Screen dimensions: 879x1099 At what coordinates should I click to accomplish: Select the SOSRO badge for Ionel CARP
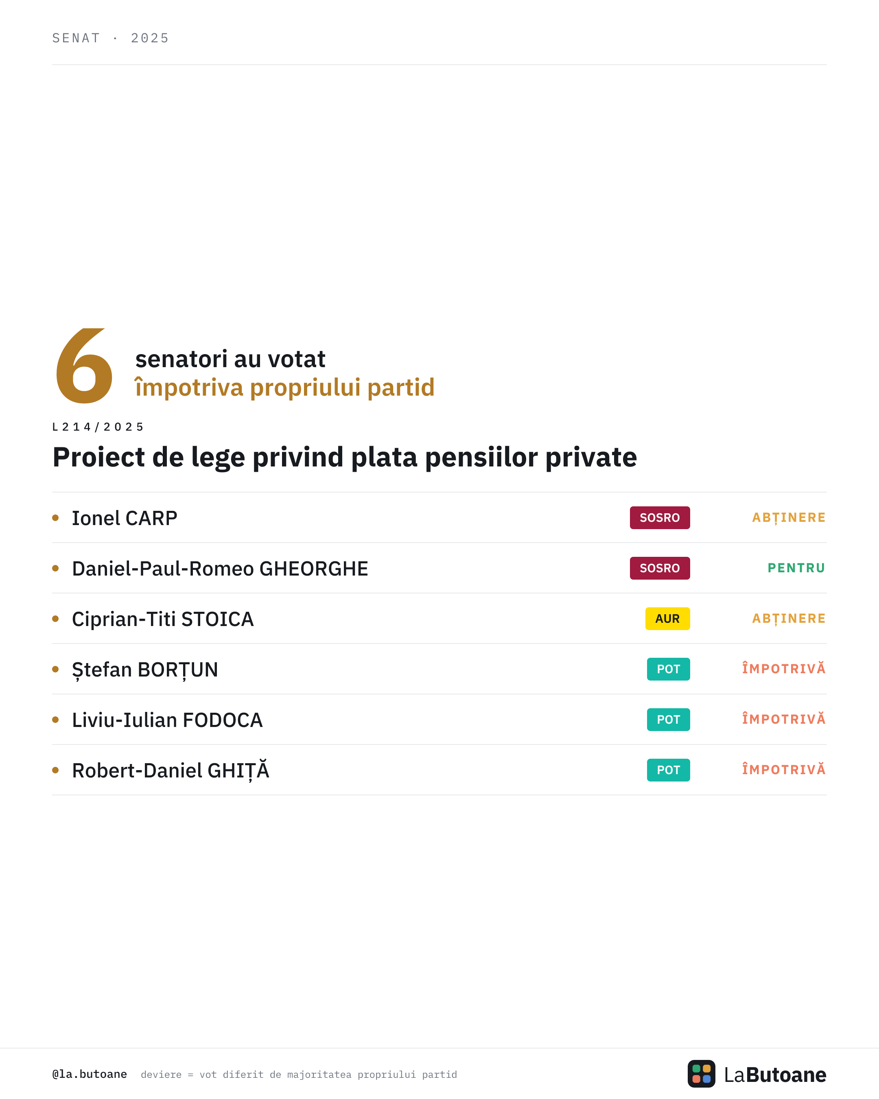[x=660, y=518]
